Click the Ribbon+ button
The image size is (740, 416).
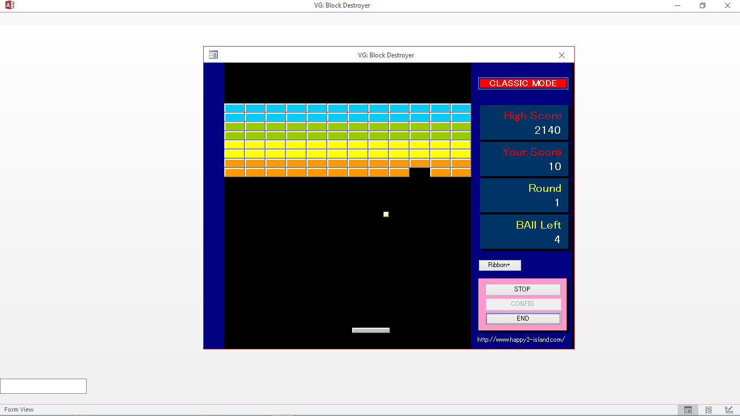(499, 265)
